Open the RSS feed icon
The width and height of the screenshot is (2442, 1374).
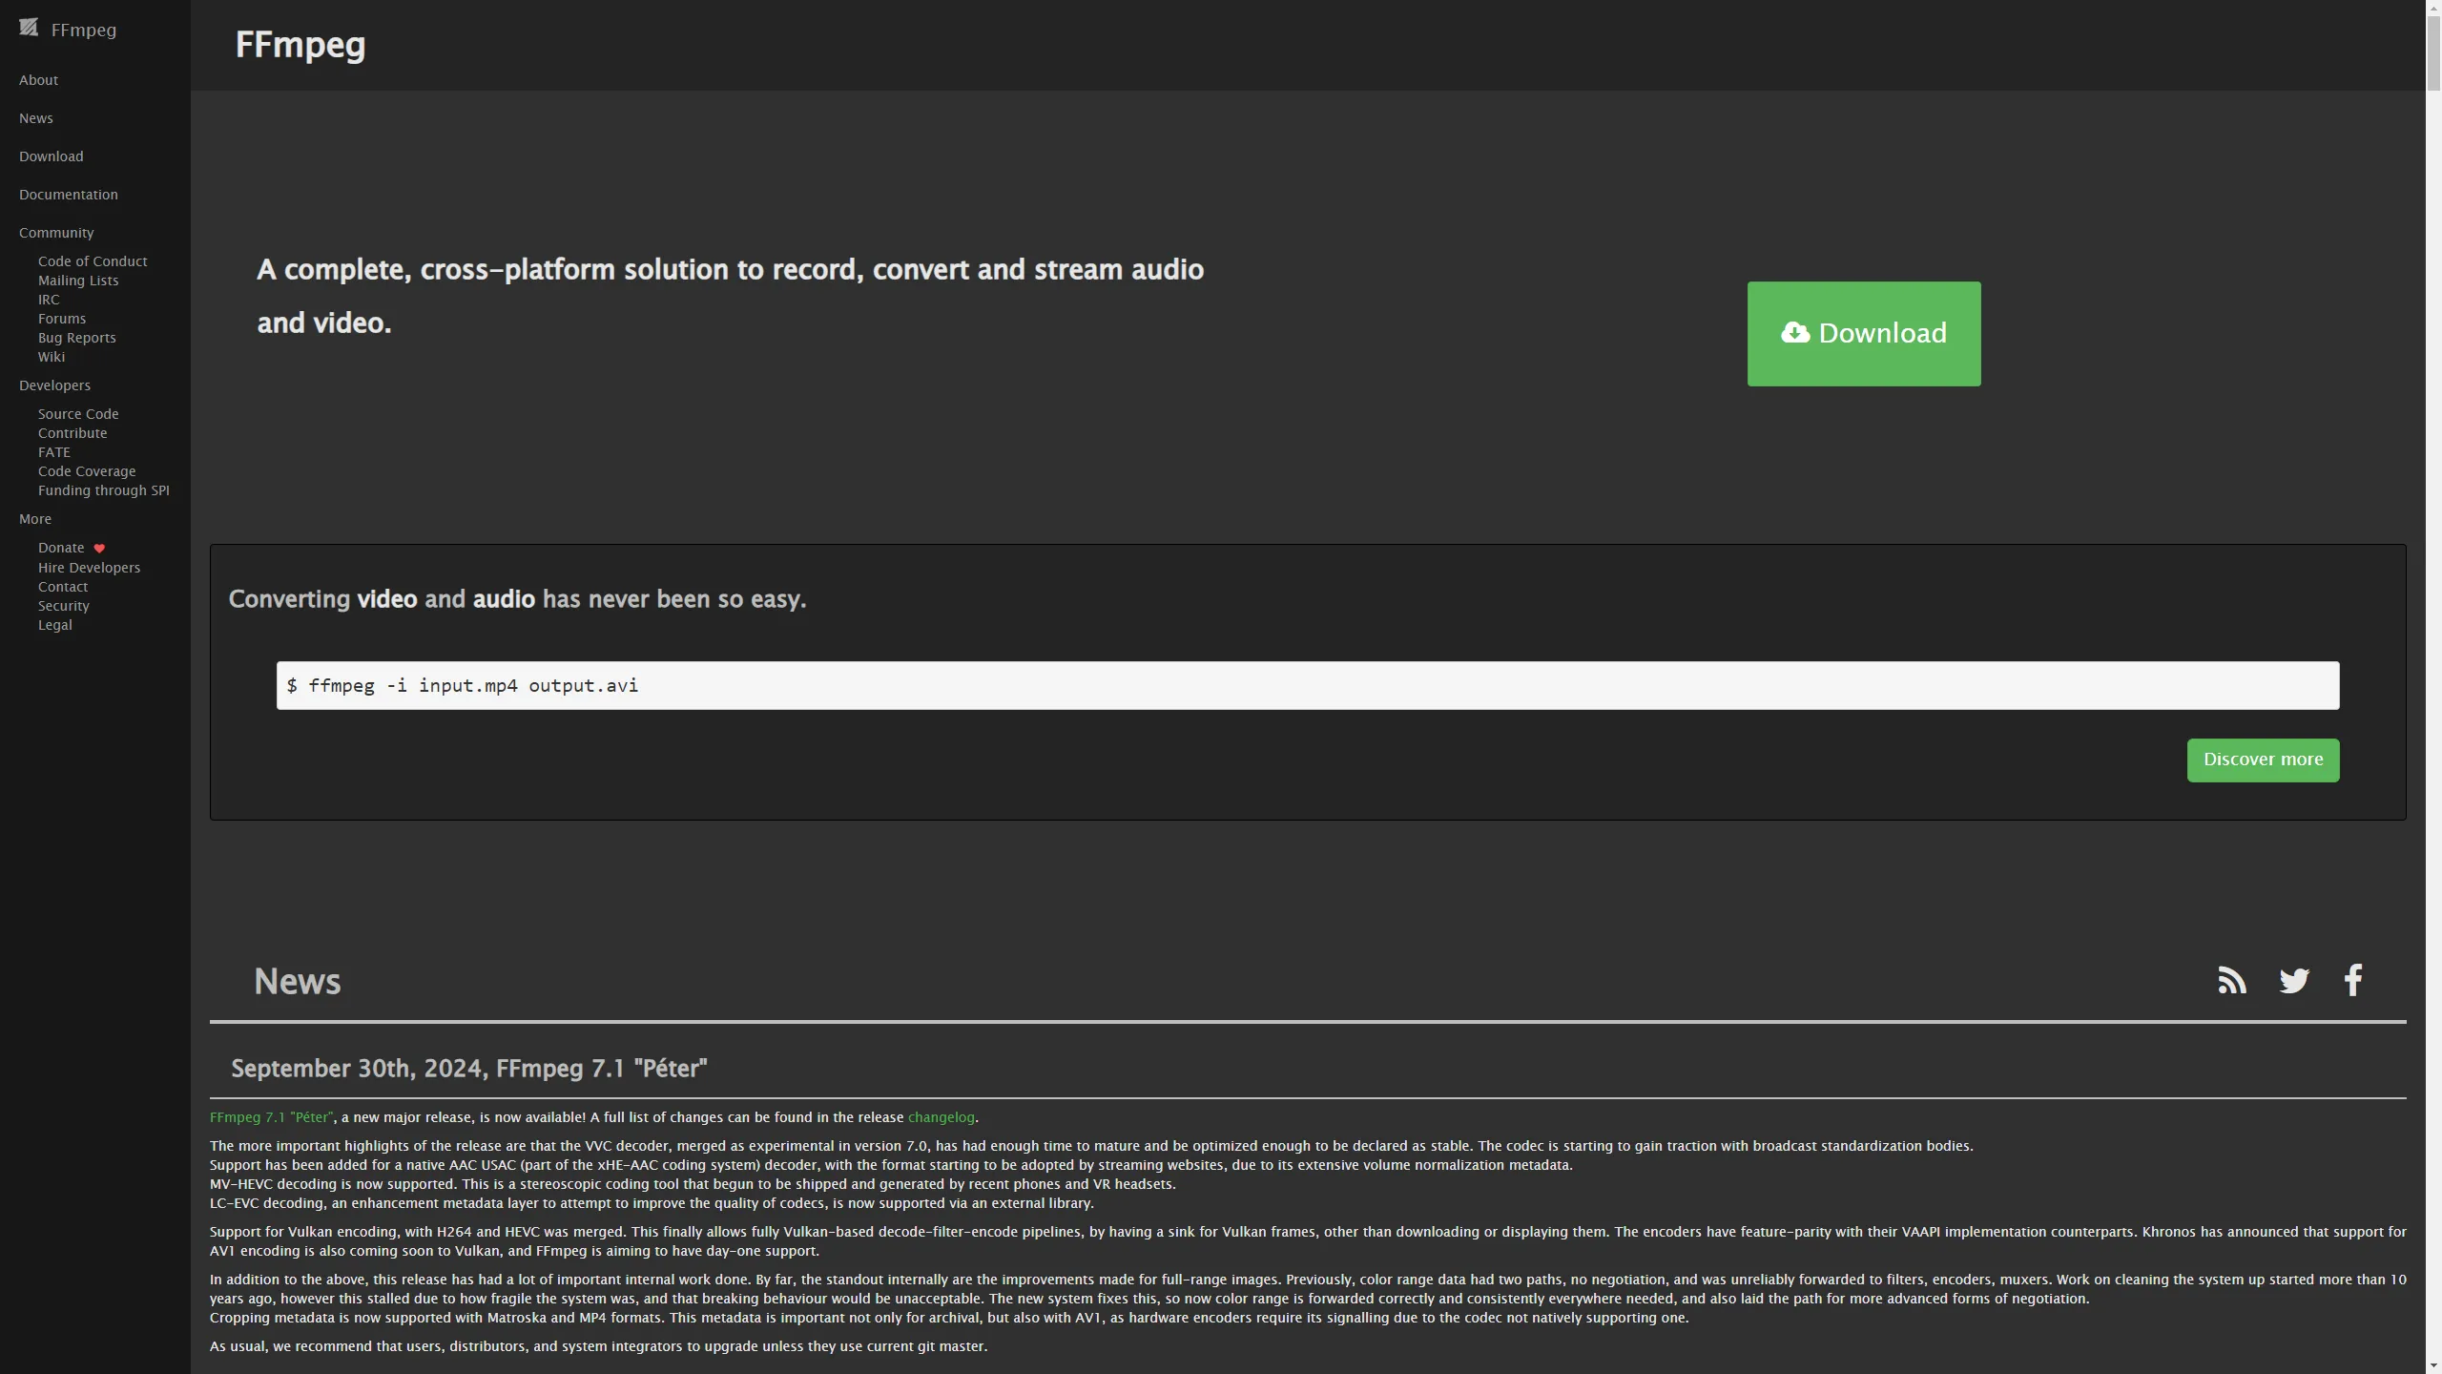point(2232,980)
